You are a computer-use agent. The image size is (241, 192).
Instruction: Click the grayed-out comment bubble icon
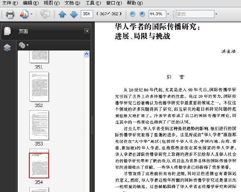[x=45, y=14]
